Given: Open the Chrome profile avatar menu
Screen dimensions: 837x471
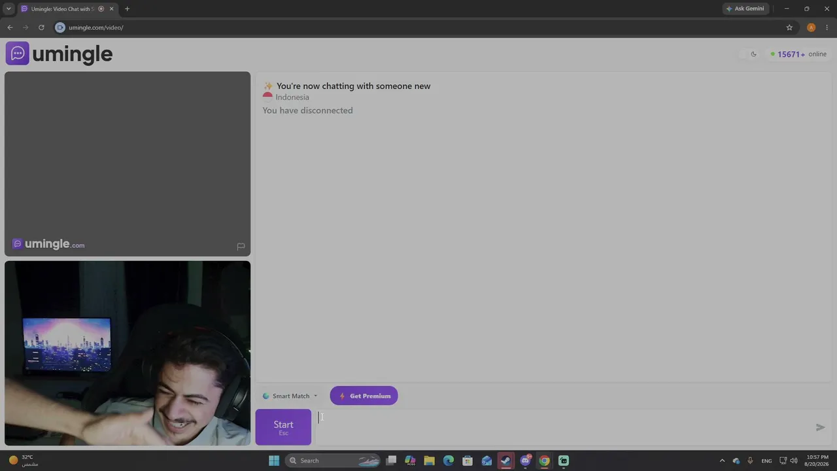Looking at the screenshot, I should click(x=811, y=27).
